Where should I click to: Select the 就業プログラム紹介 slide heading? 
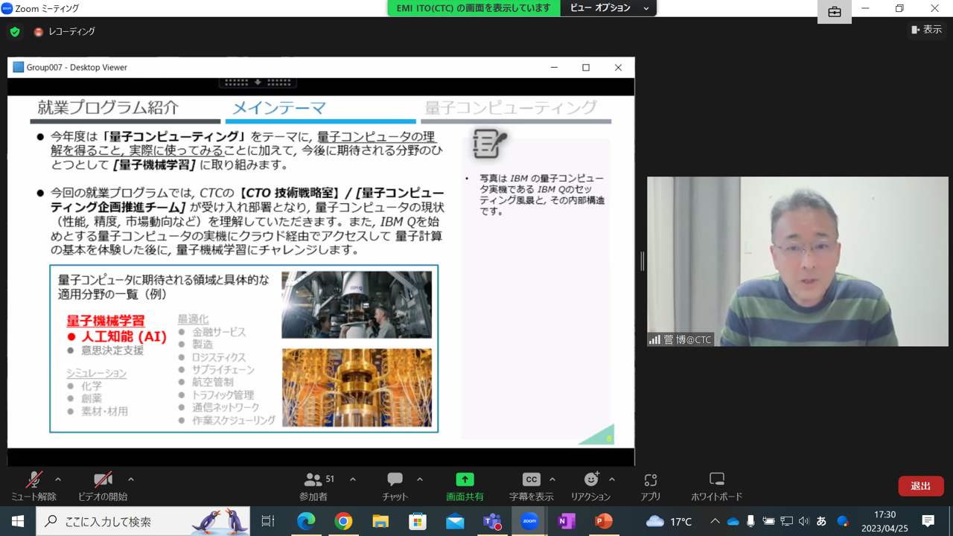108,108
